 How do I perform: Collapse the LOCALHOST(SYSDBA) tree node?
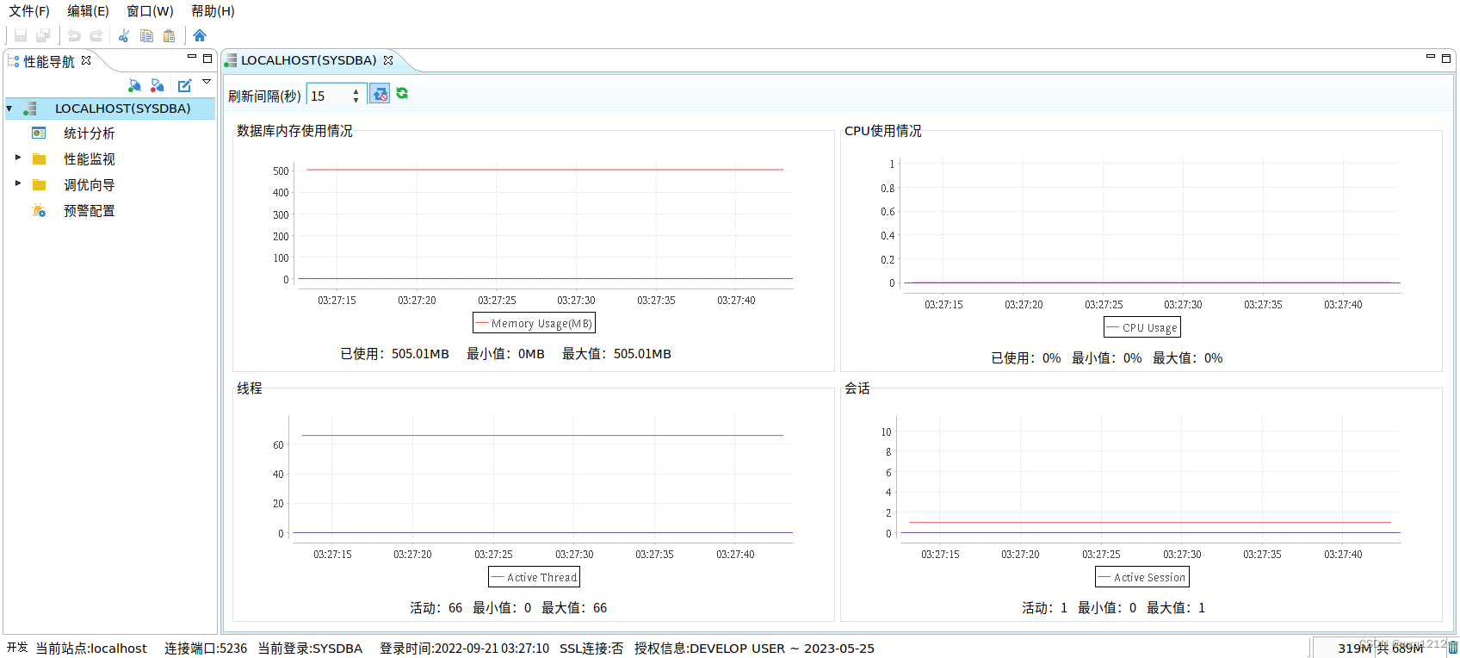pos(9,109)
